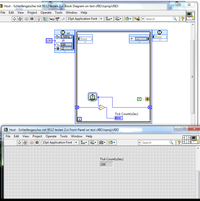The width and height of the screenshot is (200, 201).
Task: Click Step Out button
Action: [x=63, y=19]
